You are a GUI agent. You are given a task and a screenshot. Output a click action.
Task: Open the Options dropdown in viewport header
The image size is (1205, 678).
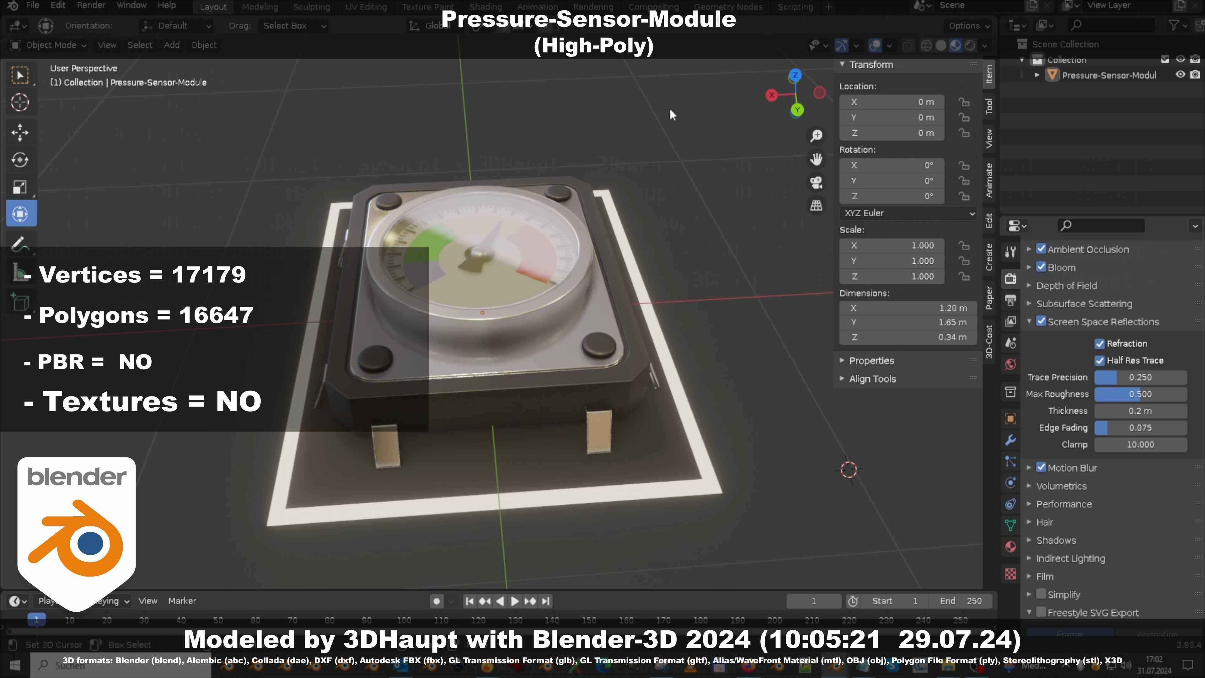tap(969, 26)
